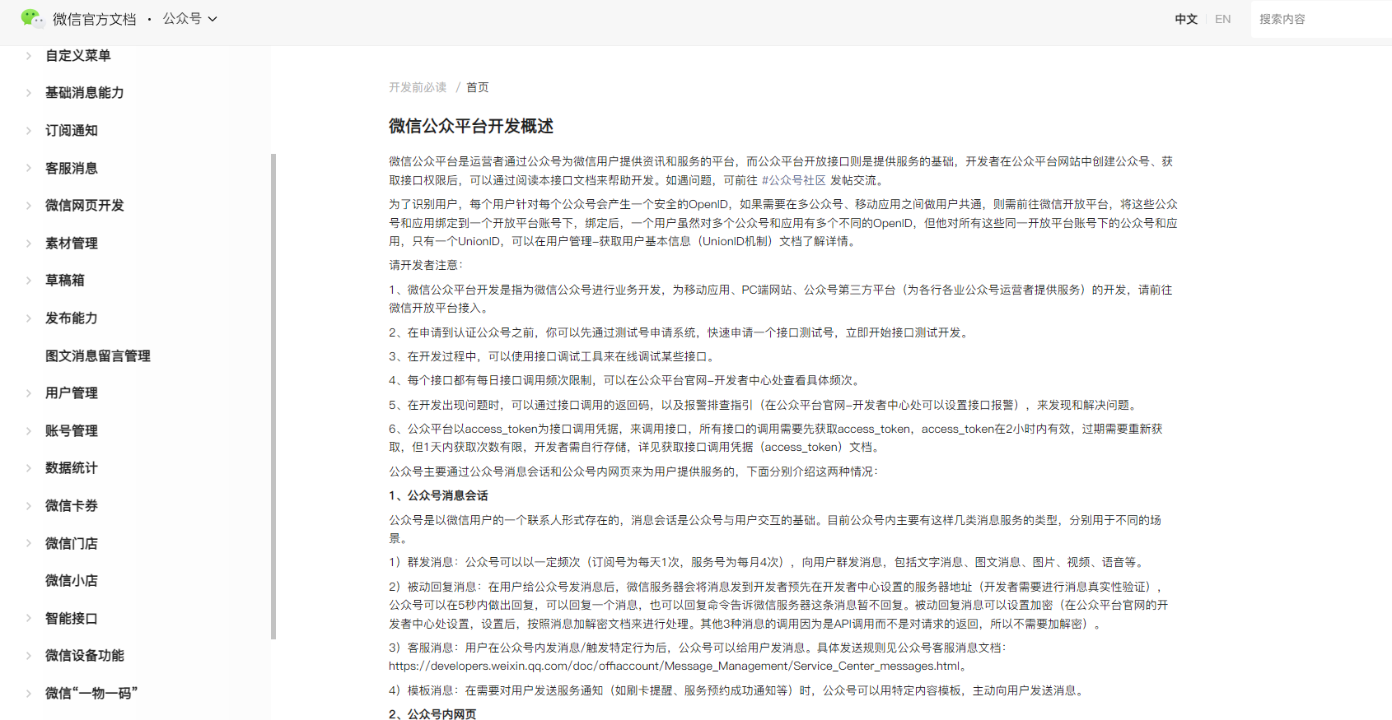Expand chevron beside 草稿箱

pos(29,281)
